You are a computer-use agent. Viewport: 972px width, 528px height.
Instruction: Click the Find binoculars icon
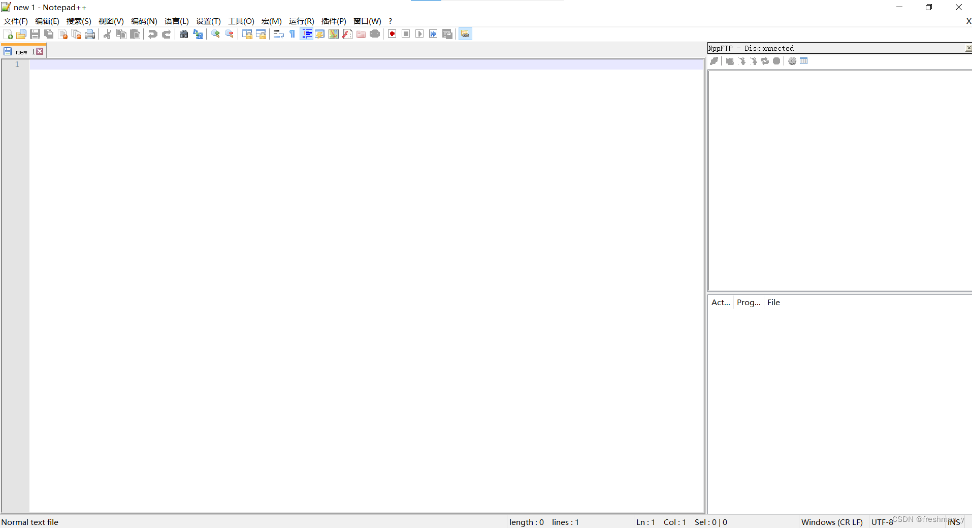(x=184, y=34)
